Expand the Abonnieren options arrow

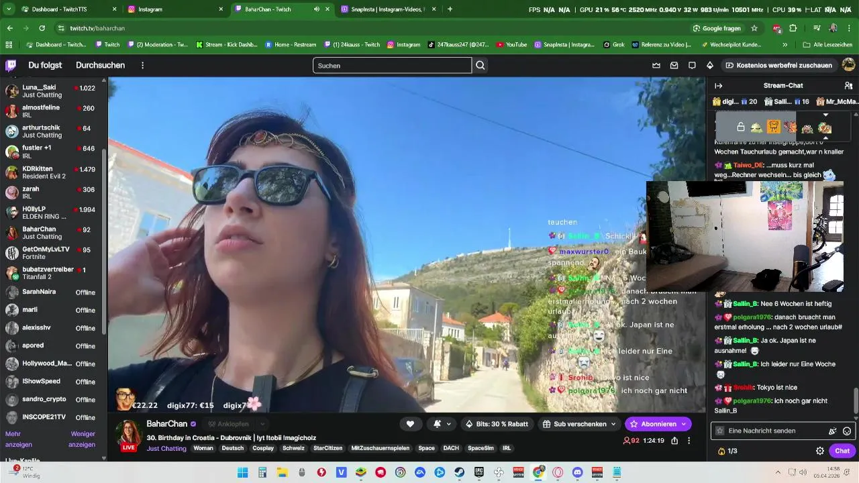(x=684, y=424)
